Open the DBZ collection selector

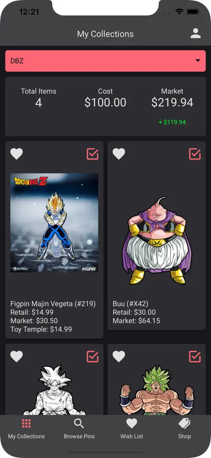(x=105, y=61)
